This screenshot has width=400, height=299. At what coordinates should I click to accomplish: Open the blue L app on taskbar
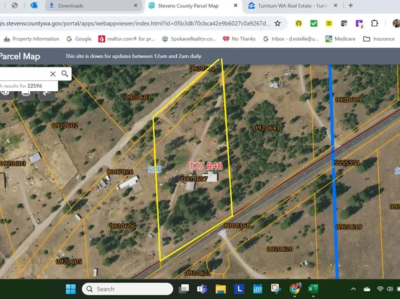pyautogui.click(x=239, y=289)
